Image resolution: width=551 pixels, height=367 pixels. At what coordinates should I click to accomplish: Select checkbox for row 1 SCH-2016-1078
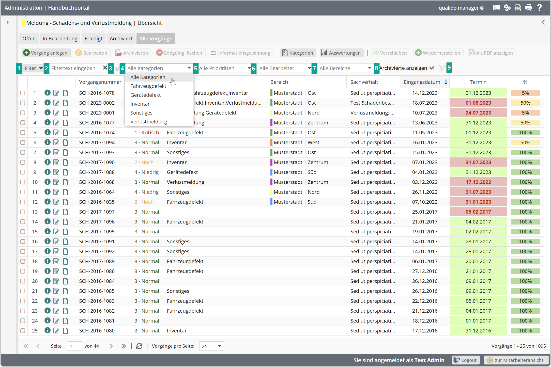[x=23, y=93]
